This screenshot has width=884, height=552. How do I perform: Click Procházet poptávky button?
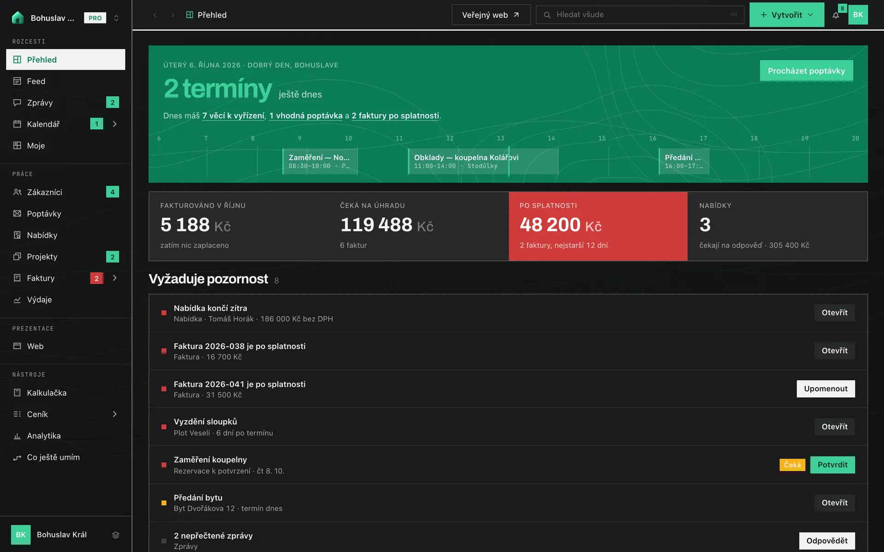(x=806, y=71)
